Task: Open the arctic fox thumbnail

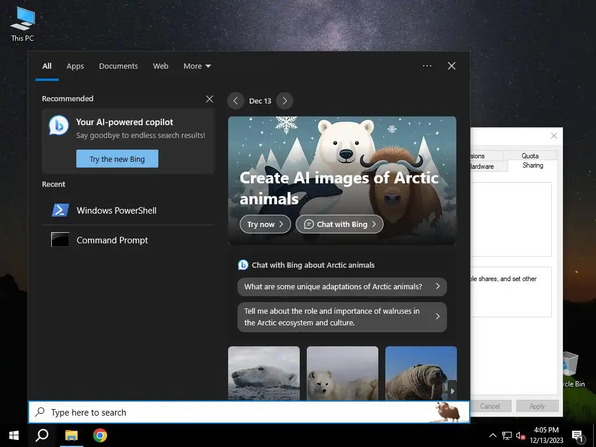Action: [x=342, y=373]
